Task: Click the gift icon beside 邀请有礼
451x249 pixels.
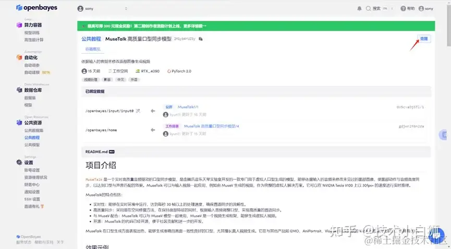Action: pyautogui.click(x=42, y=206)
